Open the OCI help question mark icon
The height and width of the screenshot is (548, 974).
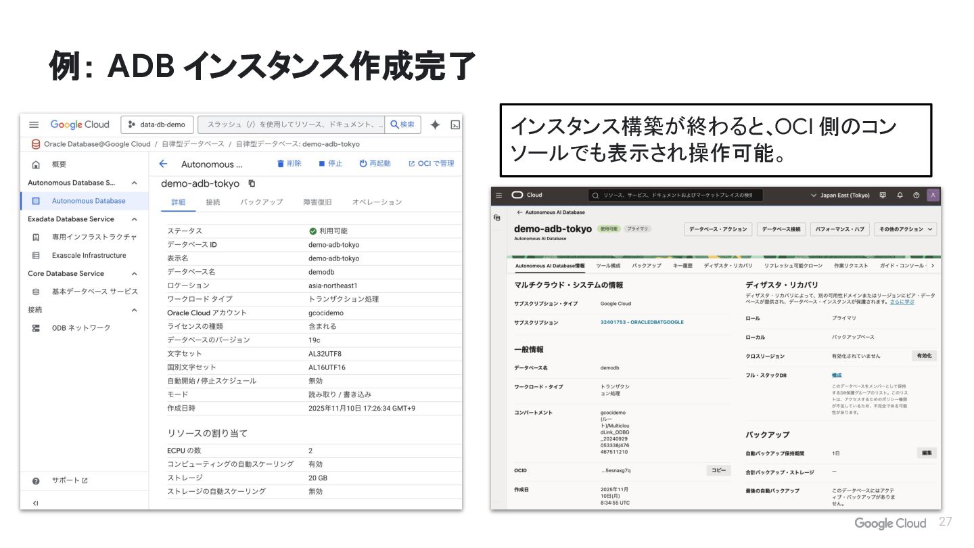click(x=917, y=195)
